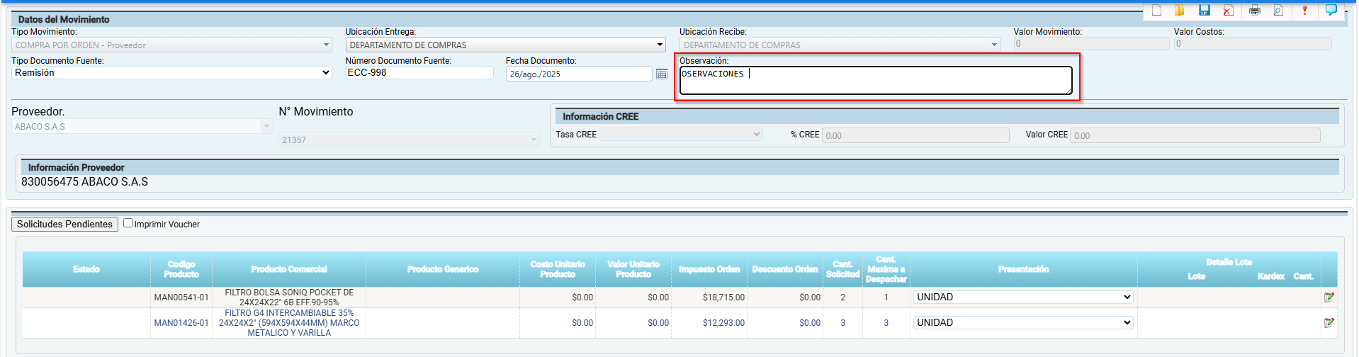This screenshot has height=357, width=1359.
Task: Open print preview magnifier document icon
Action: point(1278,10)
